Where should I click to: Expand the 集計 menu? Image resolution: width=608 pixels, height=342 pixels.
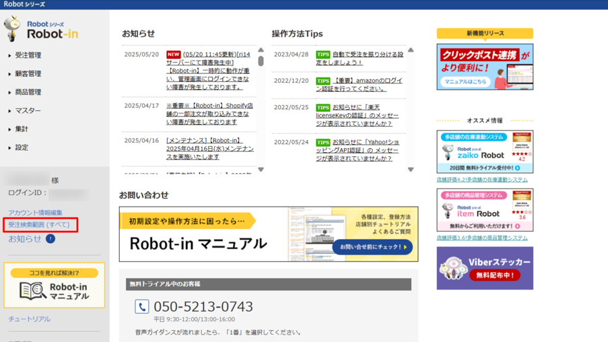click(x=18, y=129)
